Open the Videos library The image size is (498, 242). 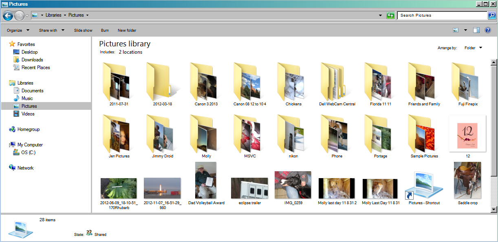(x=28, y=114)
